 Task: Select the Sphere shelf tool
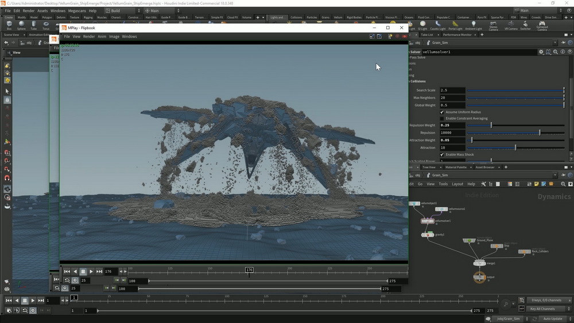(21, 26)
